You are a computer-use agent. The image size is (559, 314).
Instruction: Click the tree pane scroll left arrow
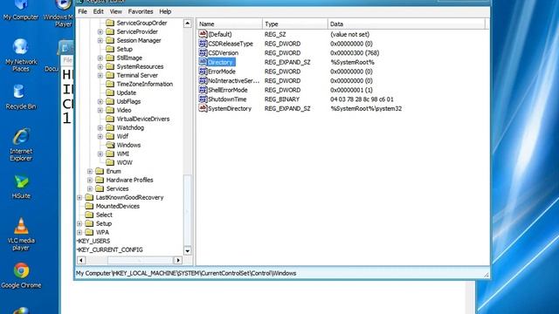click(81, 260)
